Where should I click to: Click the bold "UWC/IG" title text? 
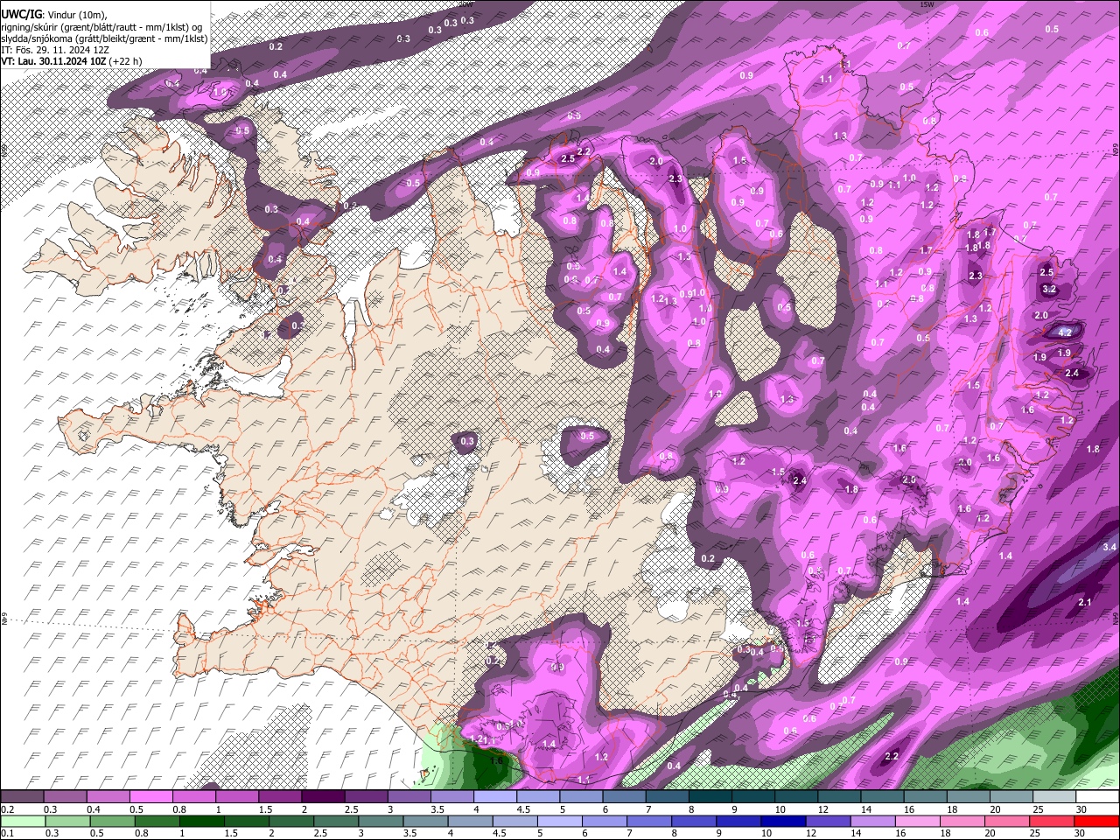click(x=20, y=14)
